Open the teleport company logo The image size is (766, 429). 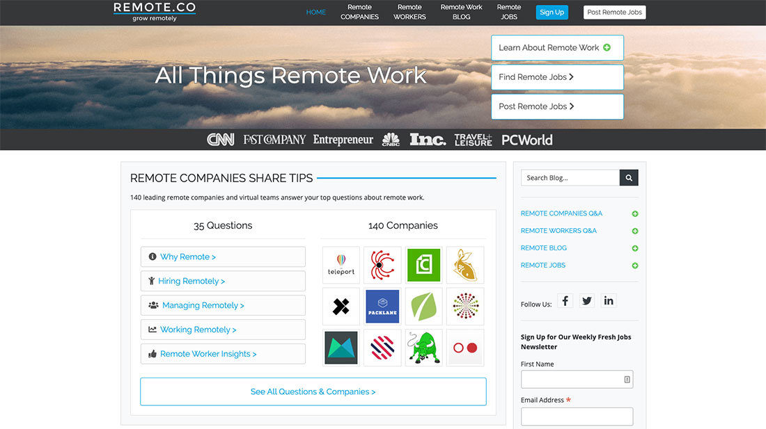tap(341, 265)
